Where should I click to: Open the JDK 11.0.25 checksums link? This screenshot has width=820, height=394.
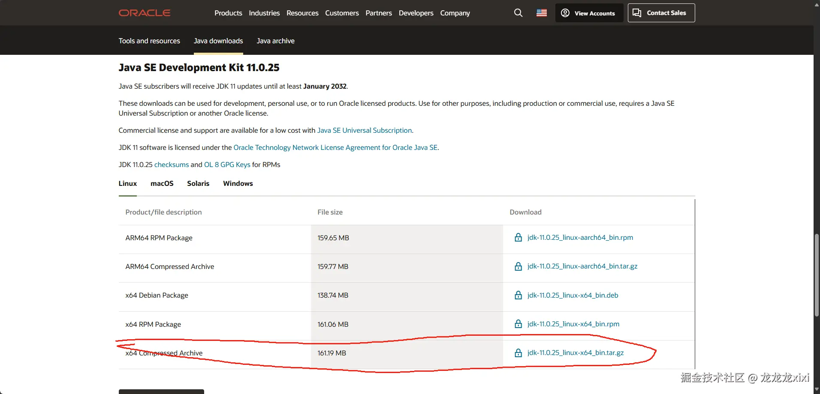pos(172,164)
